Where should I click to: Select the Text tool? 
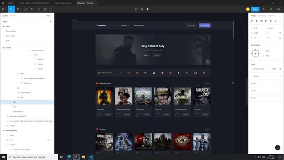click(x=39, y=9)
